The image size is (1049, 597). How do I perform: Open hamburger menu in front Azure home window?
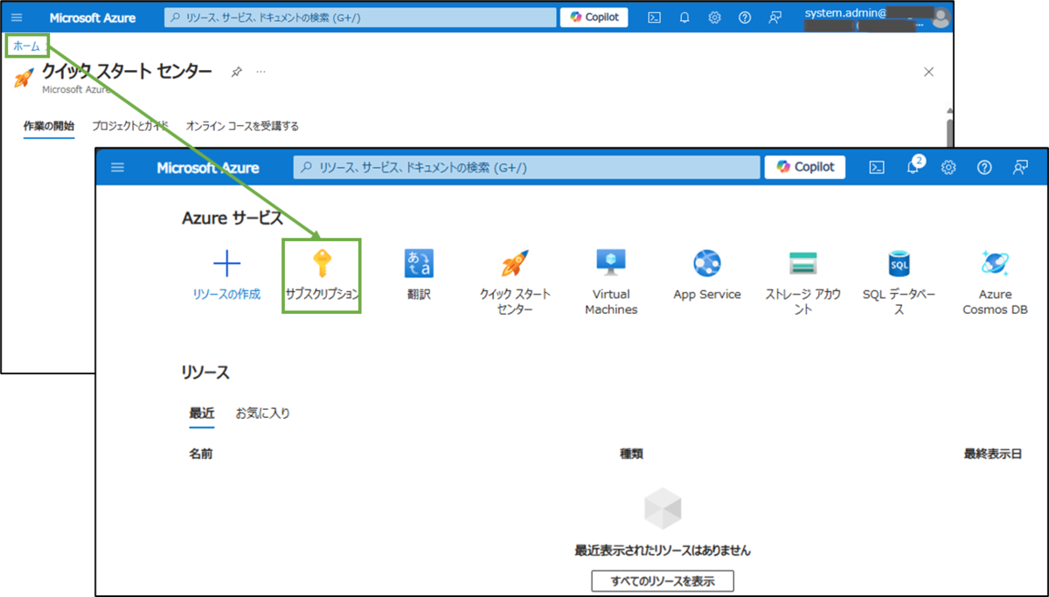click(x=118, y=168)
